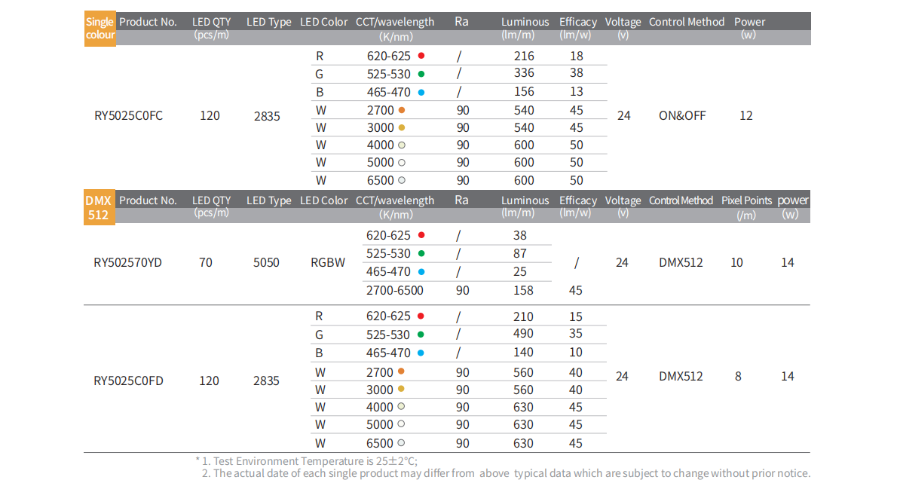Image resolution: width=897 pixels, height=483 pixels.
Task: Click product number RY5025C0FD
Action: point(128,381)
